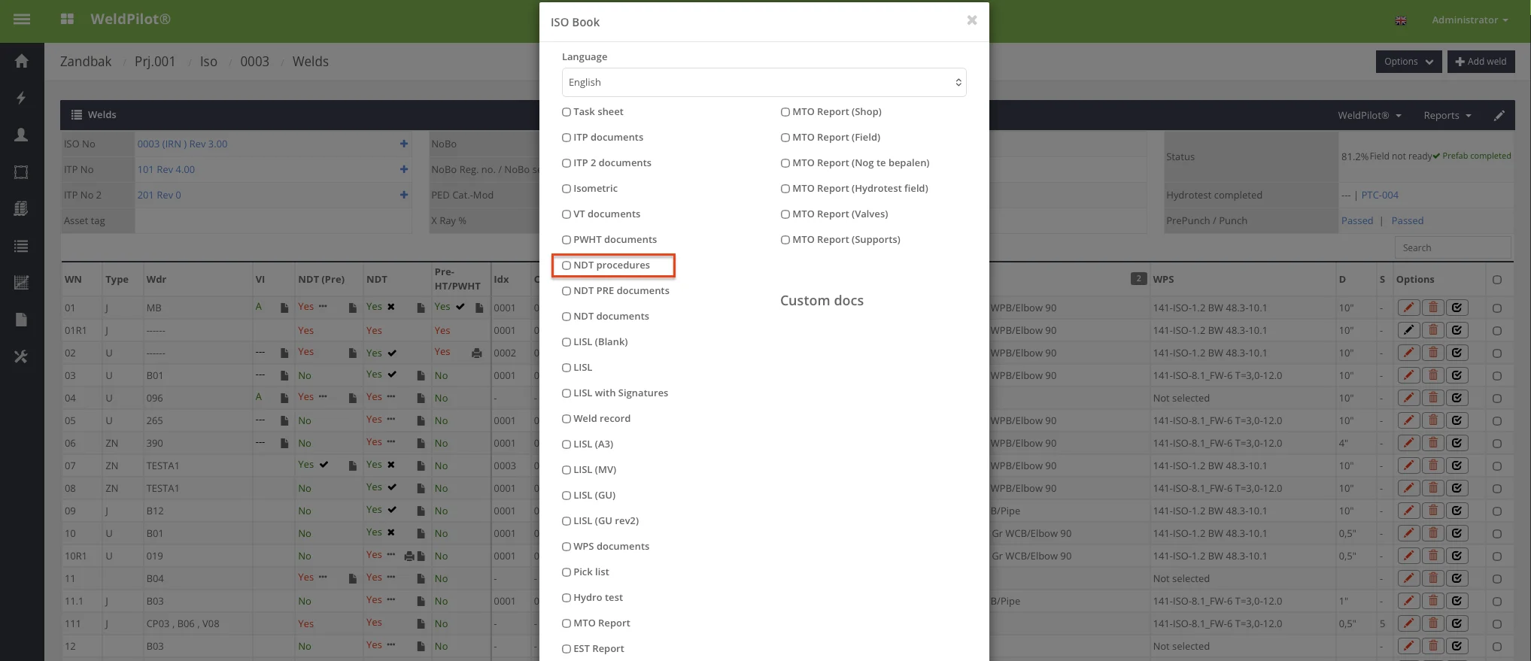Viewport: 1531px width, 661px height.
Task: Select the Weld record checkbox
Action: tap(567, 419)
